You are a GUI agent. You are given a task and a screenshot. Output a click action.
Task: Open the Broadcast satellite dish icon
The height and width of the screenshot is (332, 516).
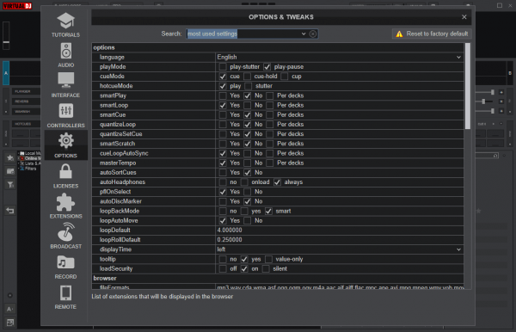pos(66,232)
